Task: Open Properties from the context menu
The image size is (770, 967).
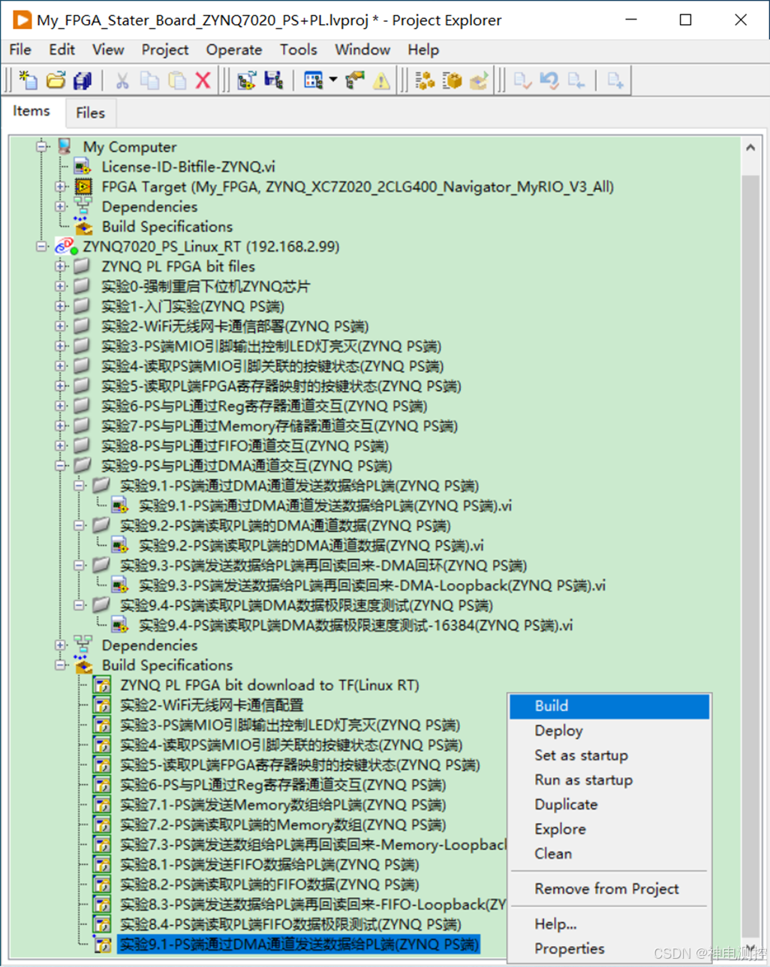Action: 609,949
